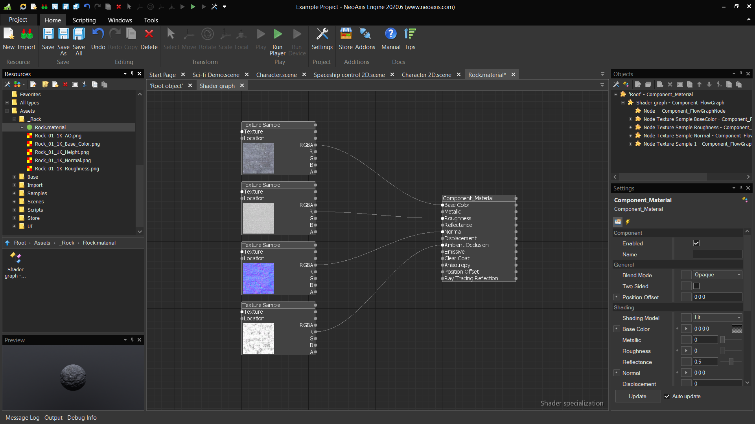
Task: Switch to the Scripting ribbon tab
Action: tap(84, 20)
